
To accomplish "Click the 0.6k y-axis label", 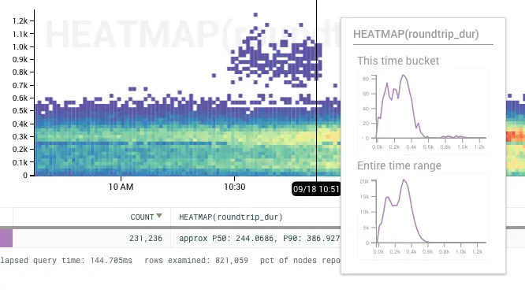I will [x=20, y=98].
